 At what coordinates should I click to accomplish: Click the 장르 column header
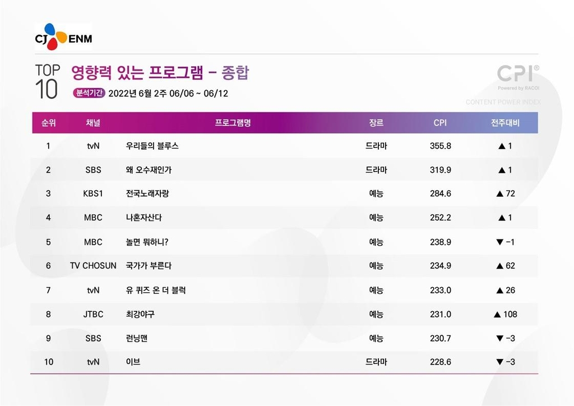[376, 123]
